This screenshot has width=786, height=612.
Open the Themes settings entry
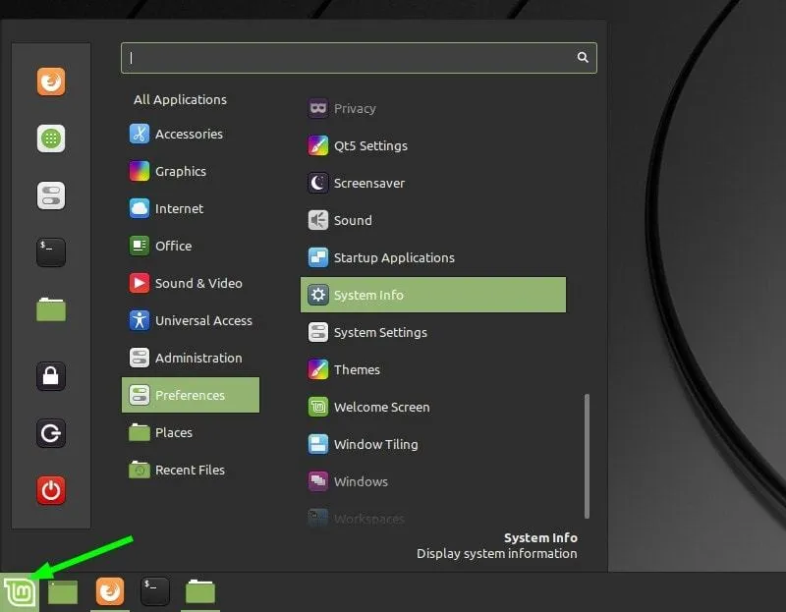click(358, 369)
